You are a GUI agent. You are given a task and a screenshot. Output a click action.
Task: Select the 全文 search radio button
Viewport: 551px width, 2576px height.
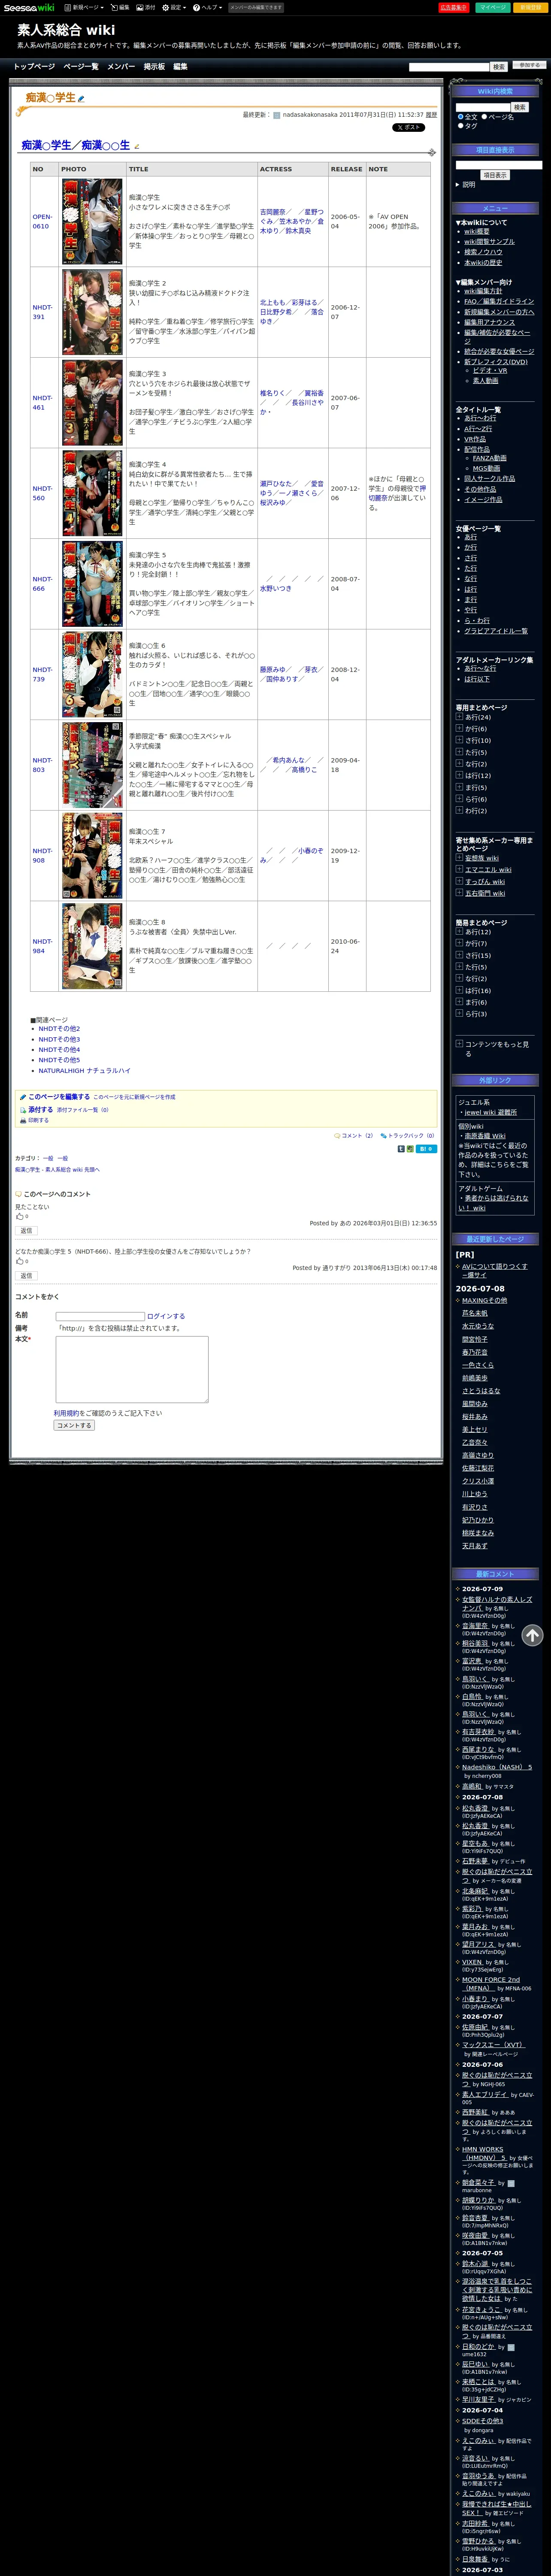[x=460, y=117]
